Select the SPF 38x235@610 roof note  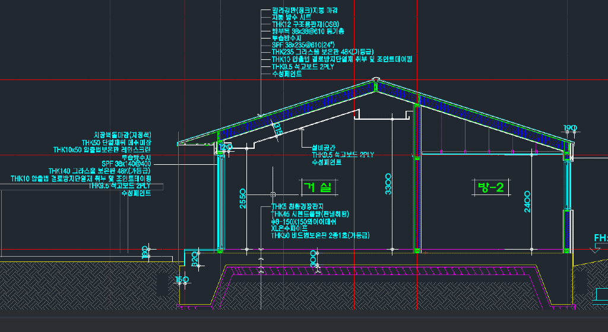point(303,45)
